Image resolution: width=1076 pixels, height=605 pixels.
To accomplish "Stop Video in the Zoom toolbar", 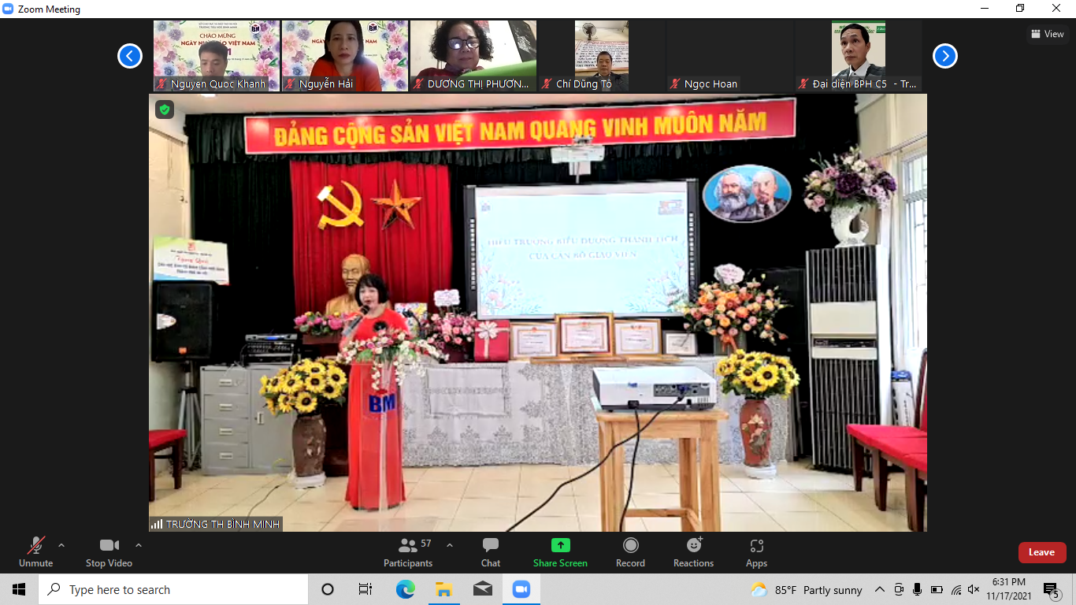I will (109, 552).
